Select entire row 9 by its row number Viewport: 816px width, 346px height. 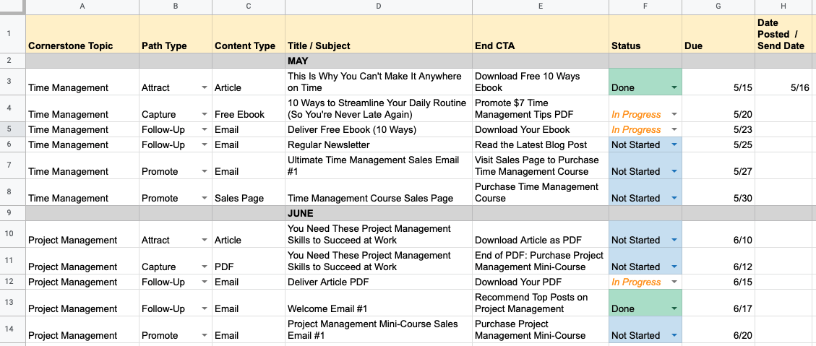12,214
